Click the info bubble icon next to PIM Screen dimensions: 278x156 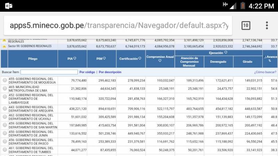click(x=104, y=58)
